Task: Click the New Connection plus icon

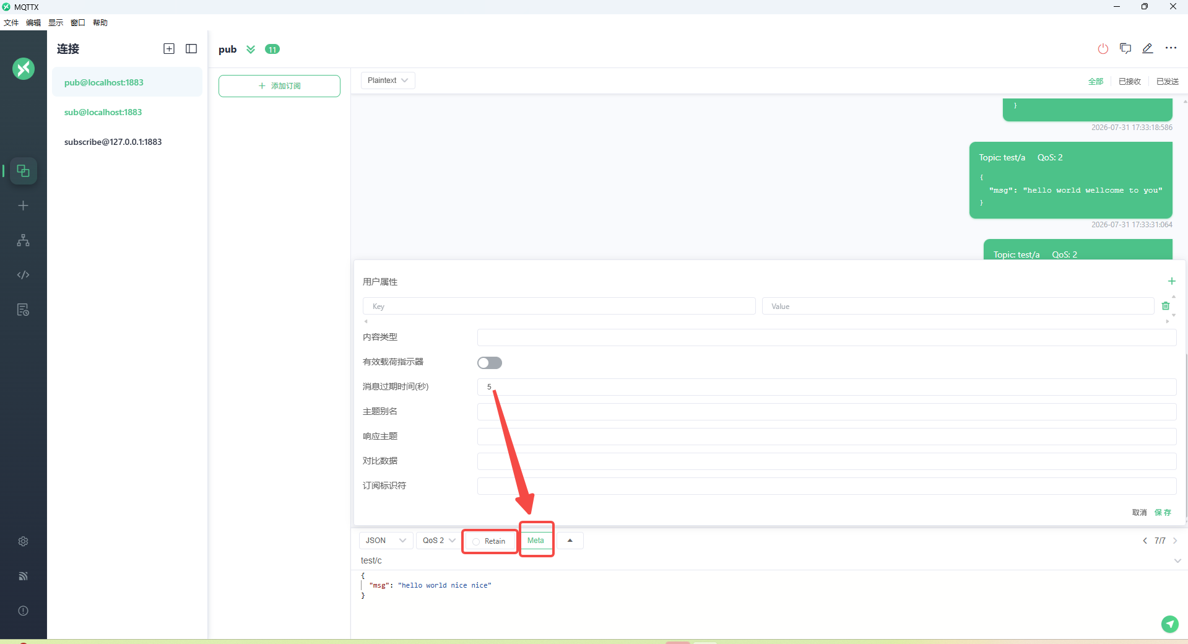Action: tap(24, 206)
